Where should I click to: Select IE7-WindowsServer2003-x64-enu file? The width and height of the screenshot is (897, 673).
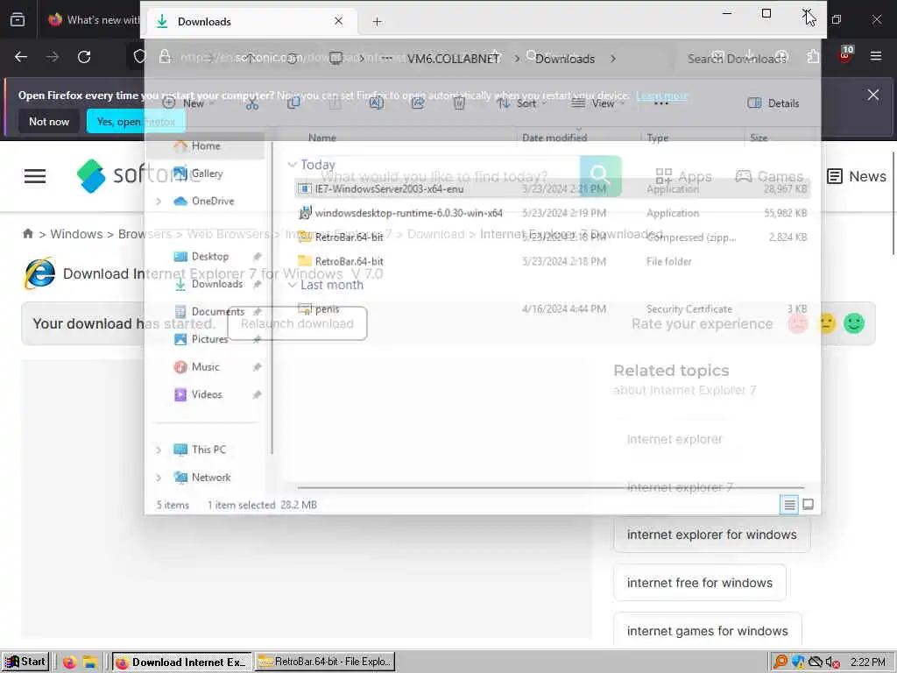[x=552, y=189]
